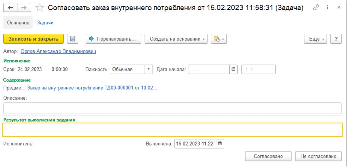The height and width of the screenshot is (168, 347).
Task: Click the back navigation arrow
Action: (x=11, y=8)
